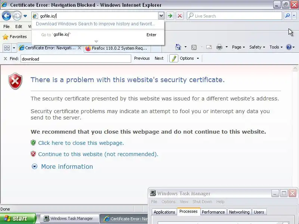Open the recent pages dropdown arrow
299x224 pixels.
[x=25, y=16]
